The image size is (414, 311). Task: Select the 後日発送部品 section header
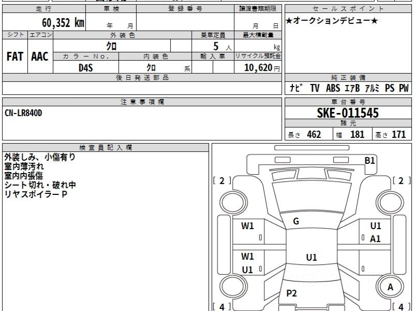[142, 78]
